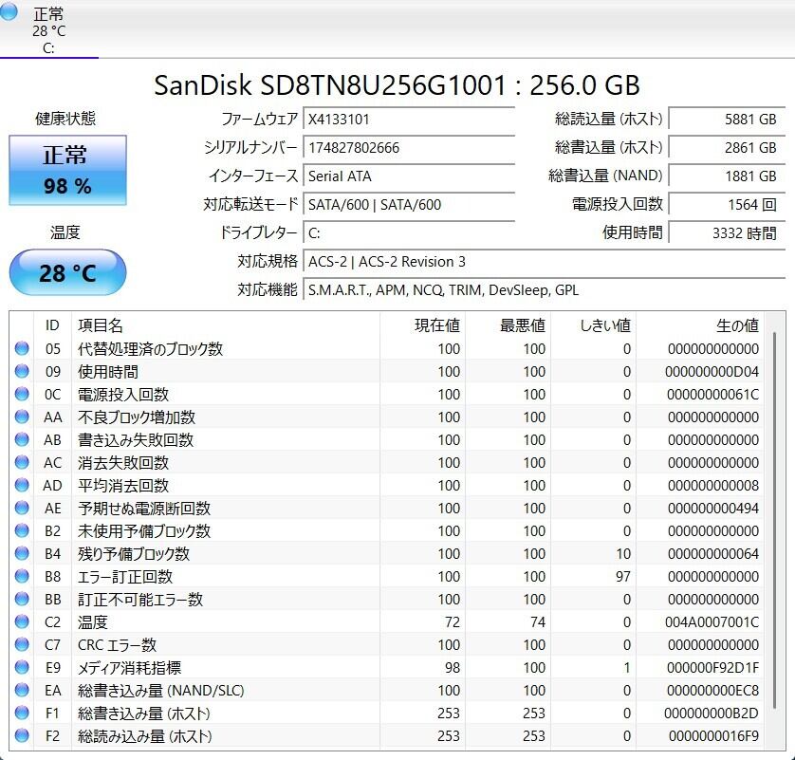
Task: Select the C: drive tab at top
Action: coord(47,29)
